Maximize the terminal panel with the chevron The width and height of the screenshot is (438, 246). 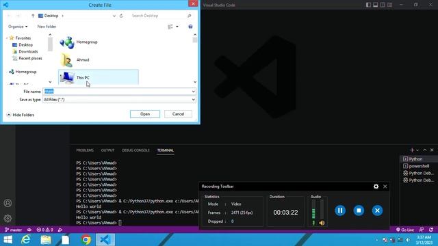pos(424,150)
